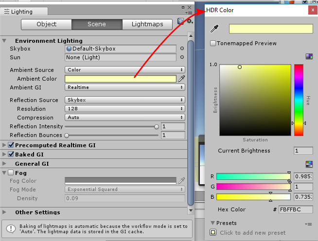The height and width of the screenshot is (241, 318).
Task: Expand the Baked GI section
Action: (4, 154)
